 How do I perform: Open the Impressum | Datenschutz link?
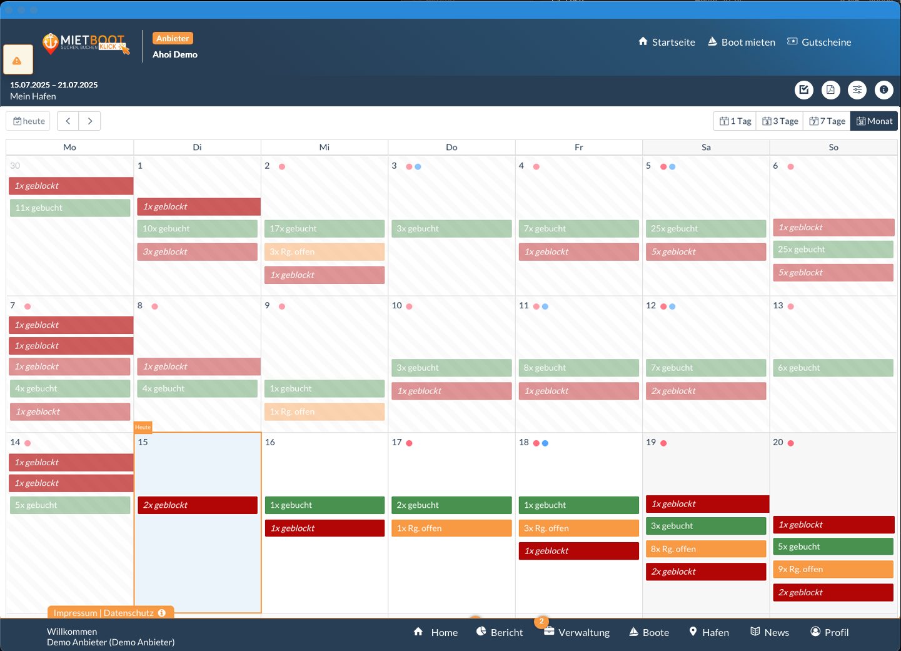point(103,613)
